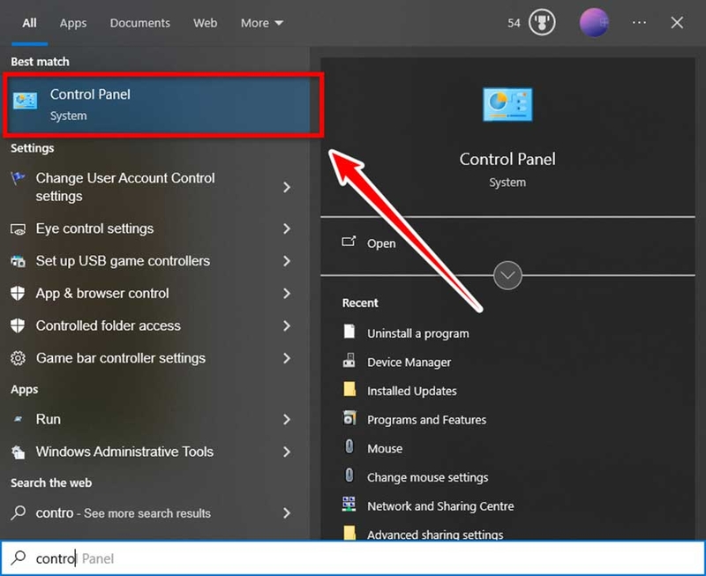
Task: Click the Open action icon
Action: click(349, 242)
